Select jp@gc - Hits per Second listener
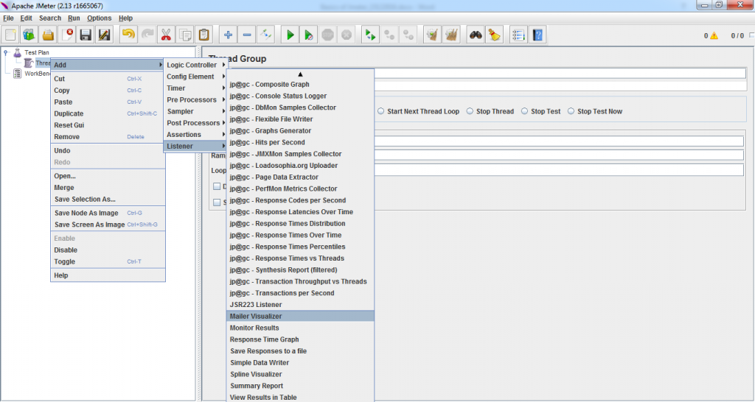 (x=300, y=142)
